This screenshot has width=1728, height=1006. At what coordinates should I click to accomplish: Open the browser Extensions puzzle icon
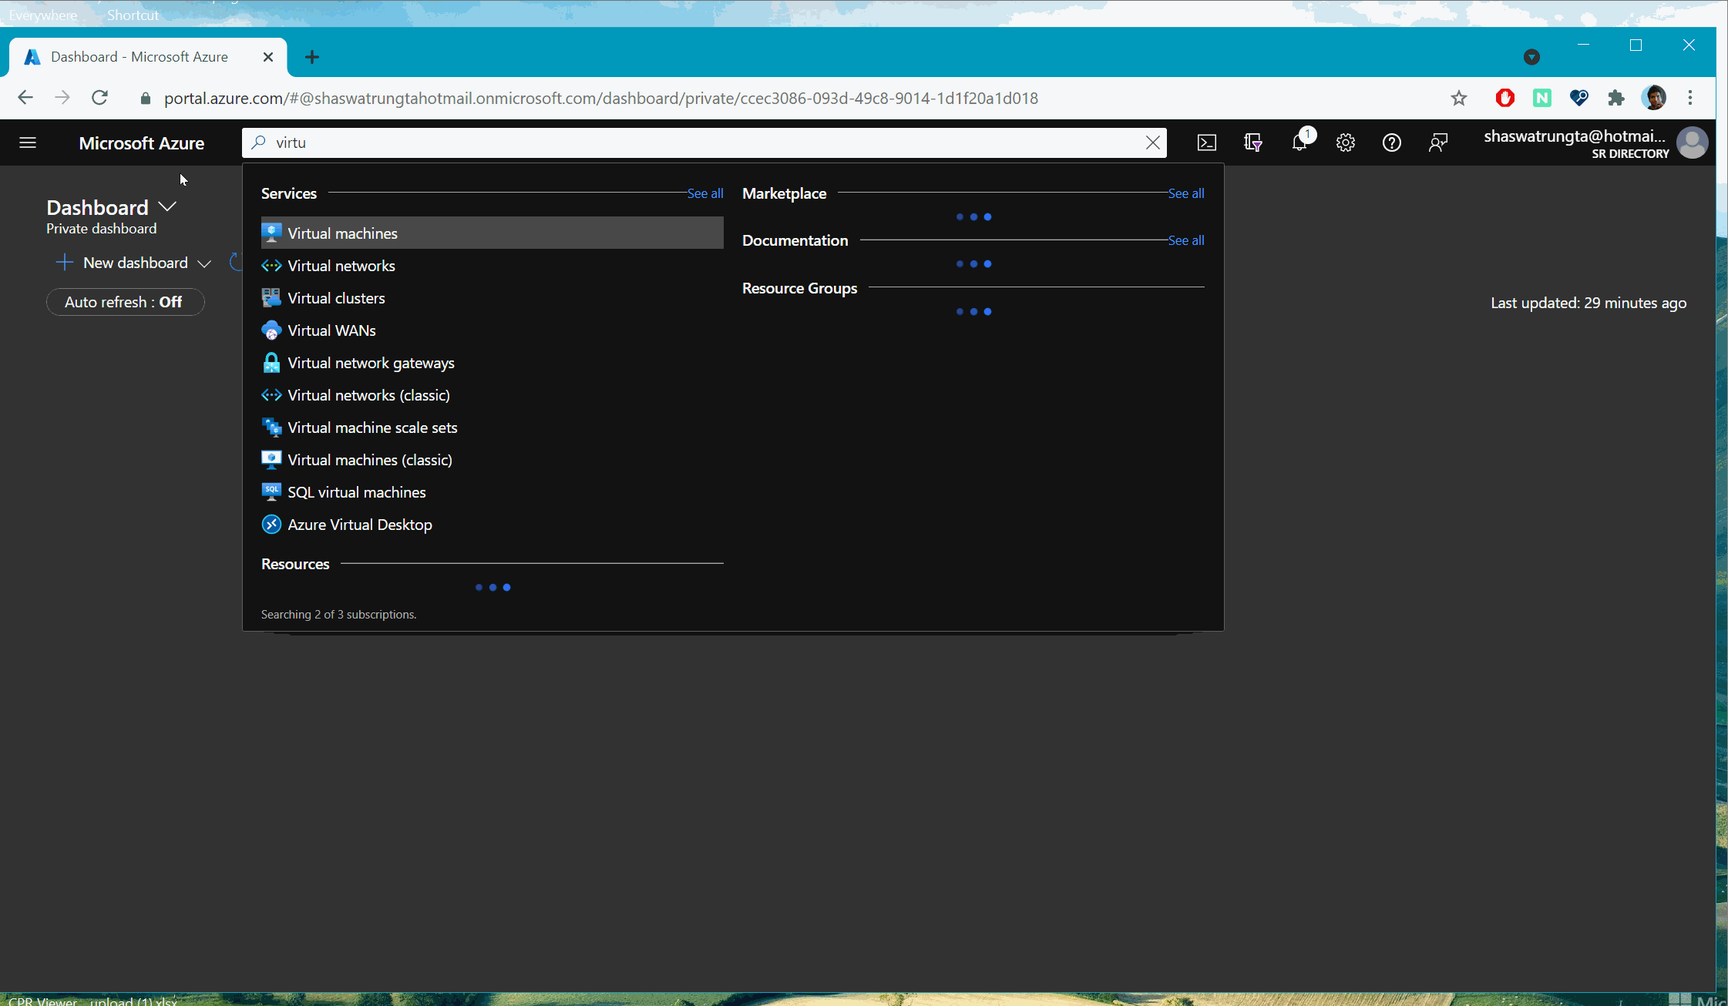tap(1616, 98)
